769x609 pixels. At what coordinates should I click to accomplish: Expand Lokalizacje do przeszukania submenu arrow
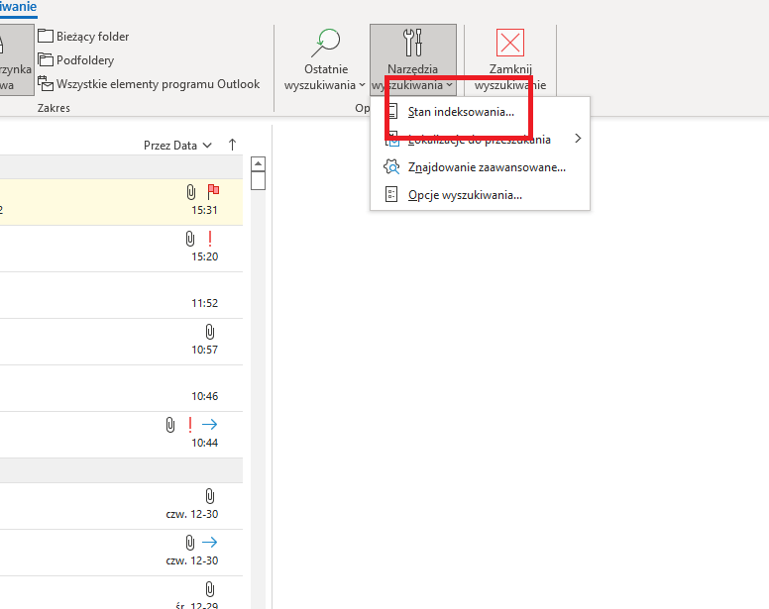point(578,139)
